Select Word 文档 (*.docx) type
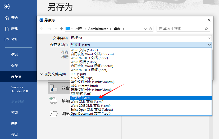The image size is (219, 139). 141,50
